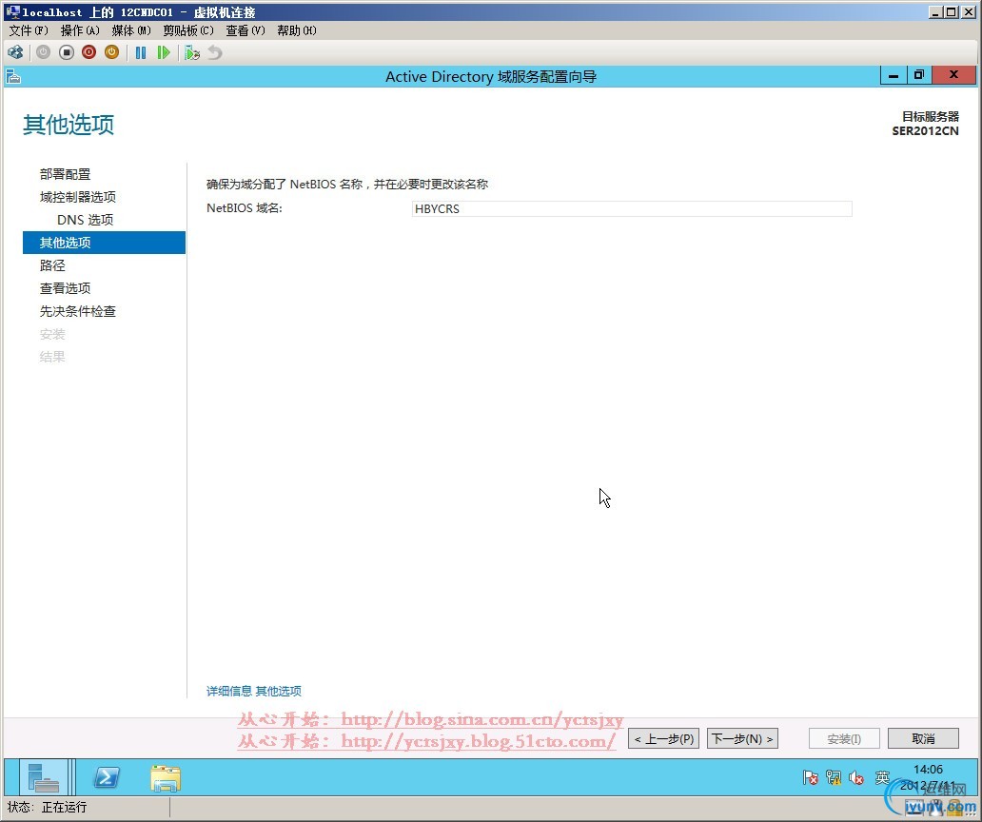Click the 14:06 tray clock
The height and width of the screenshot is (822, 982).
click(x=928, y=770)
